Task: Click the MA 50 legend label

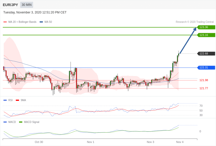Action: [48, 22]
